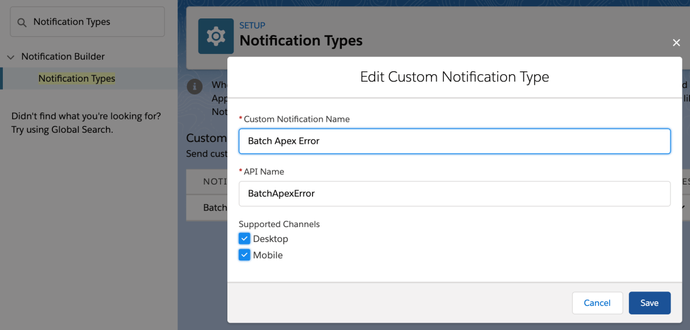Click the Desktop checkbox label text
This screenshot has width=690, height=330.
[x=270, y=239]
